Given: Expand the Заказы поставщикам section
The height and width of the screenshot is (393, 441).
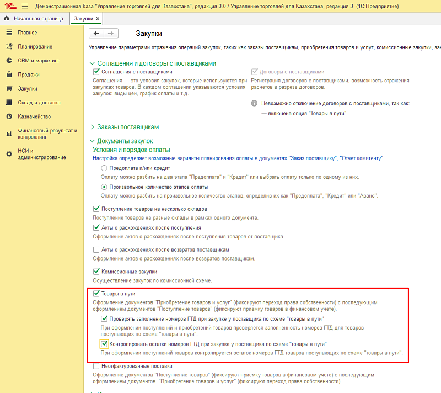Looking at the screenshot, I should point(92,127).
